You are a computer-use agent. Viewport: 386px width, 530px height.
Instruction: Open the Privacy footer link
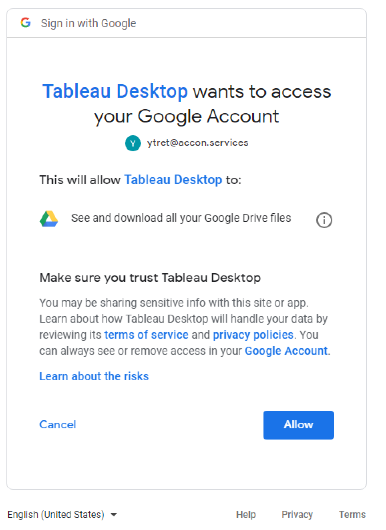pos(297,514)
